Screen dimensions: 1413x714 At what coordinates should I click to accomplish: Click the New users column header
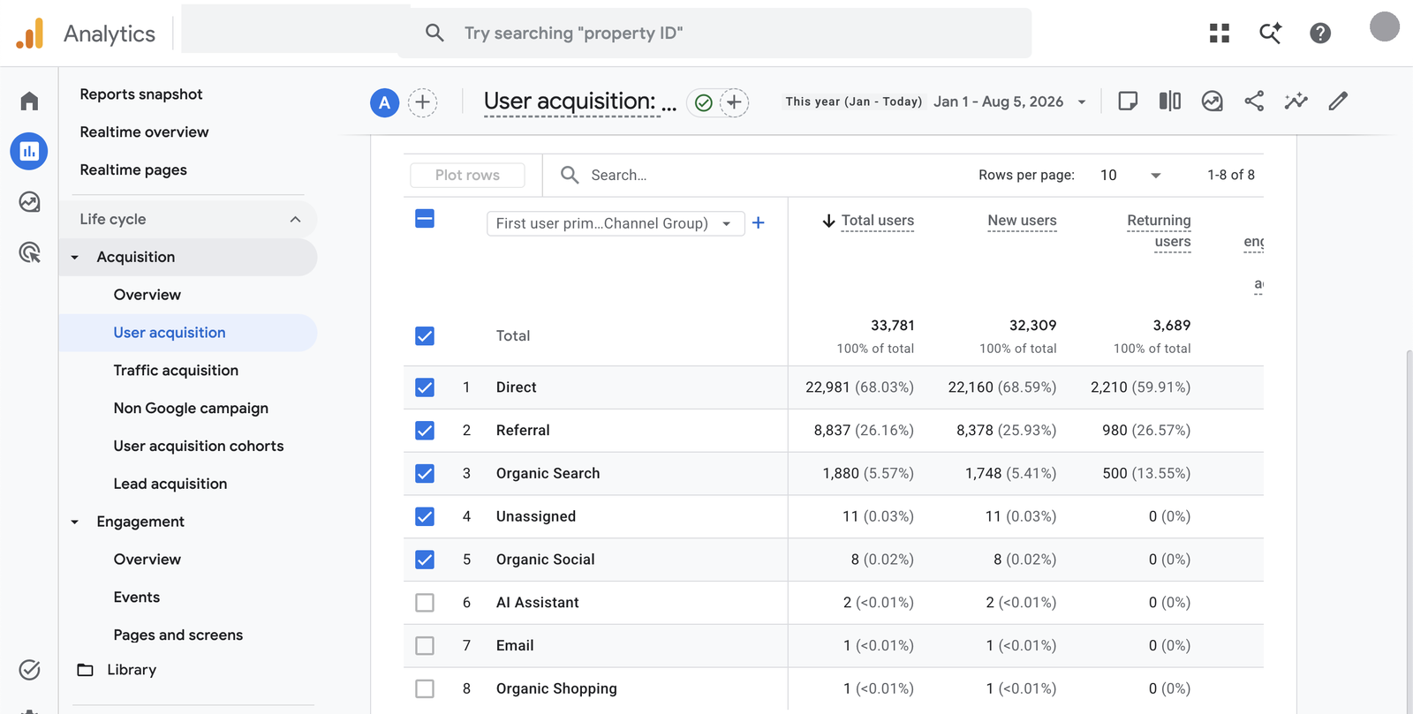tap(1022, 221)
